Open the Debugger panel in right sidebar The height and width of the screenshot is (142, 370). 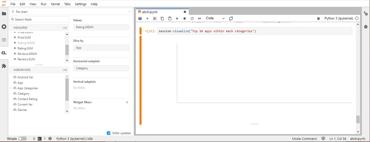pos(366,27)
